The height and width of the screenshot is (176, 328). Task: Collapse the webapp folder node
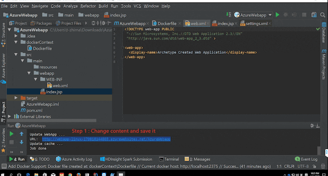pos(29,73)
